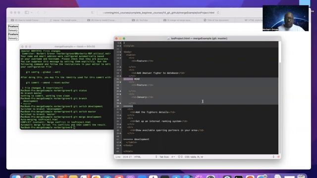This screenshot has height=178, width=317.
Task: Click the </html> closing tag in the editor
Action: pos(128,151)
